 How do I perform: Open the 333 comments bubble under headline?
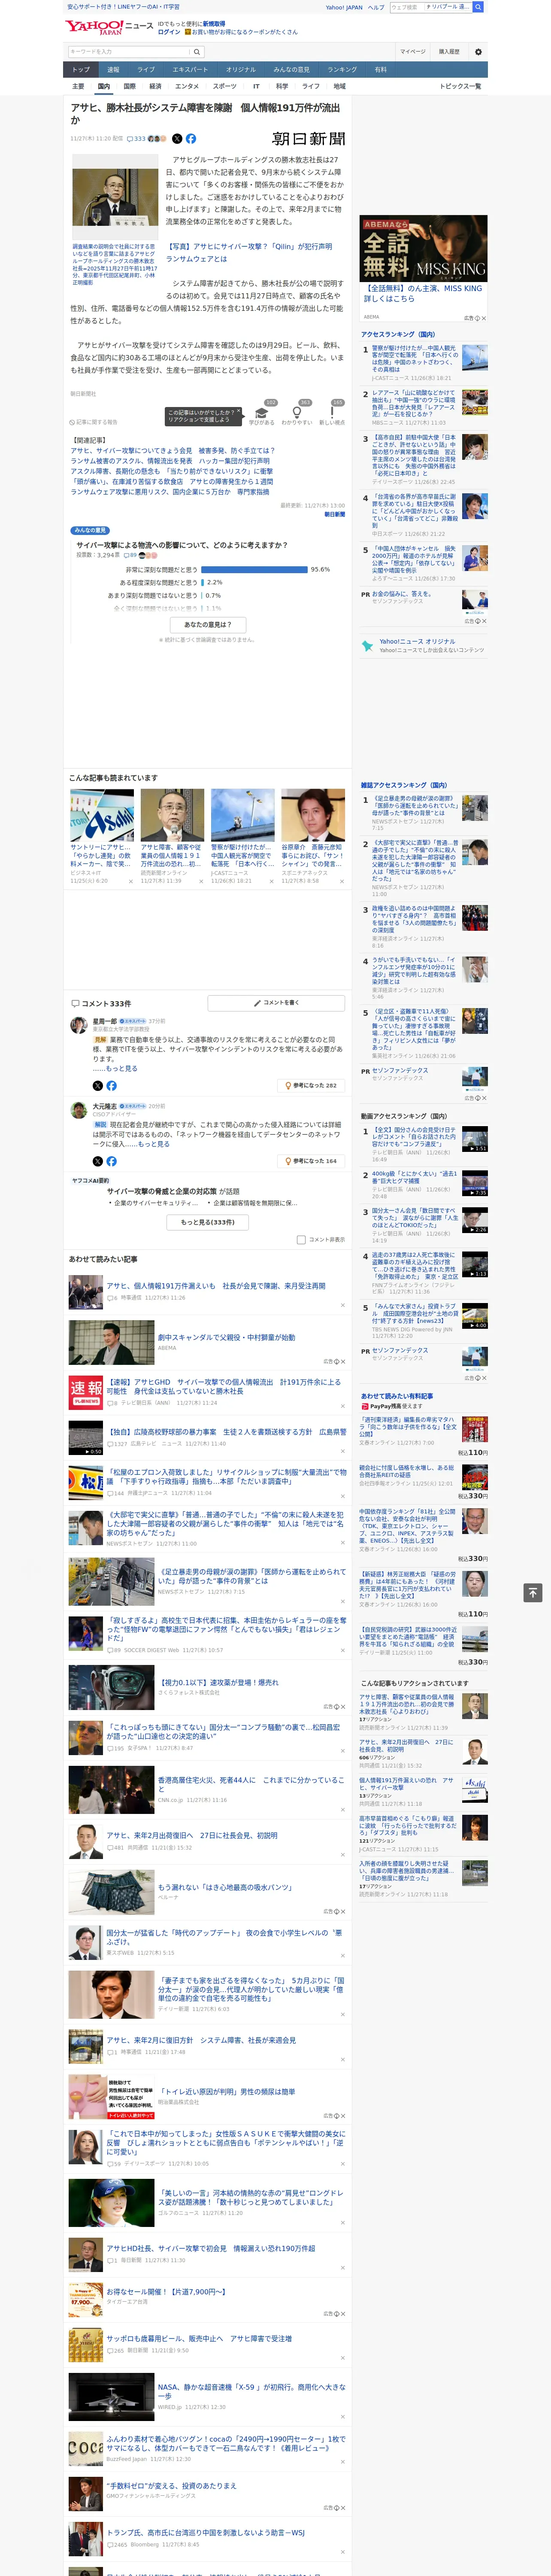pyautogui.click(x=135, y=139)
